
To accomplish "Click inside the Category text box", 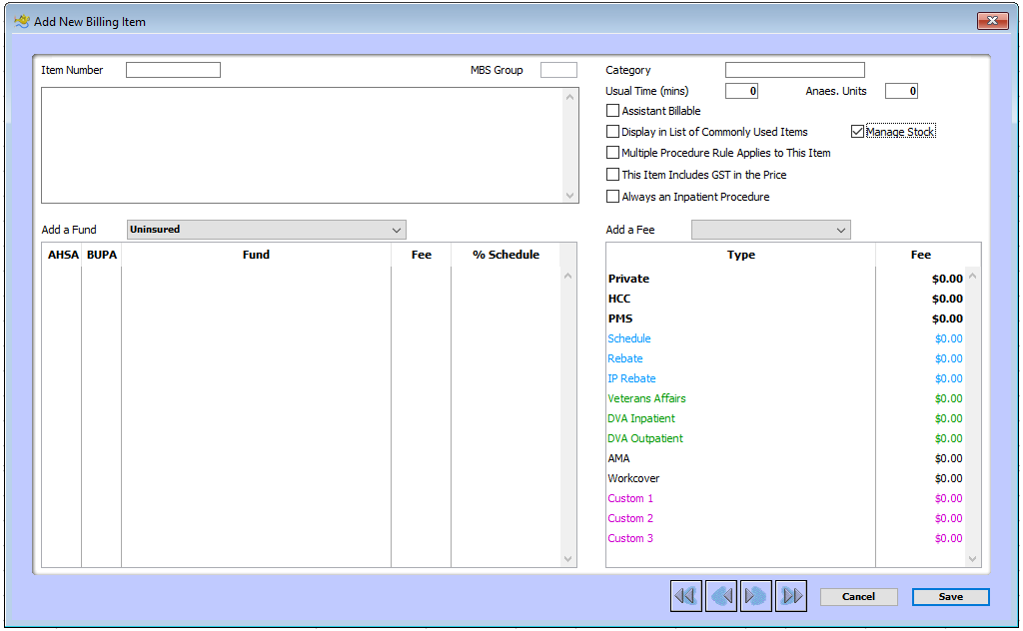I will coord(794,69).
